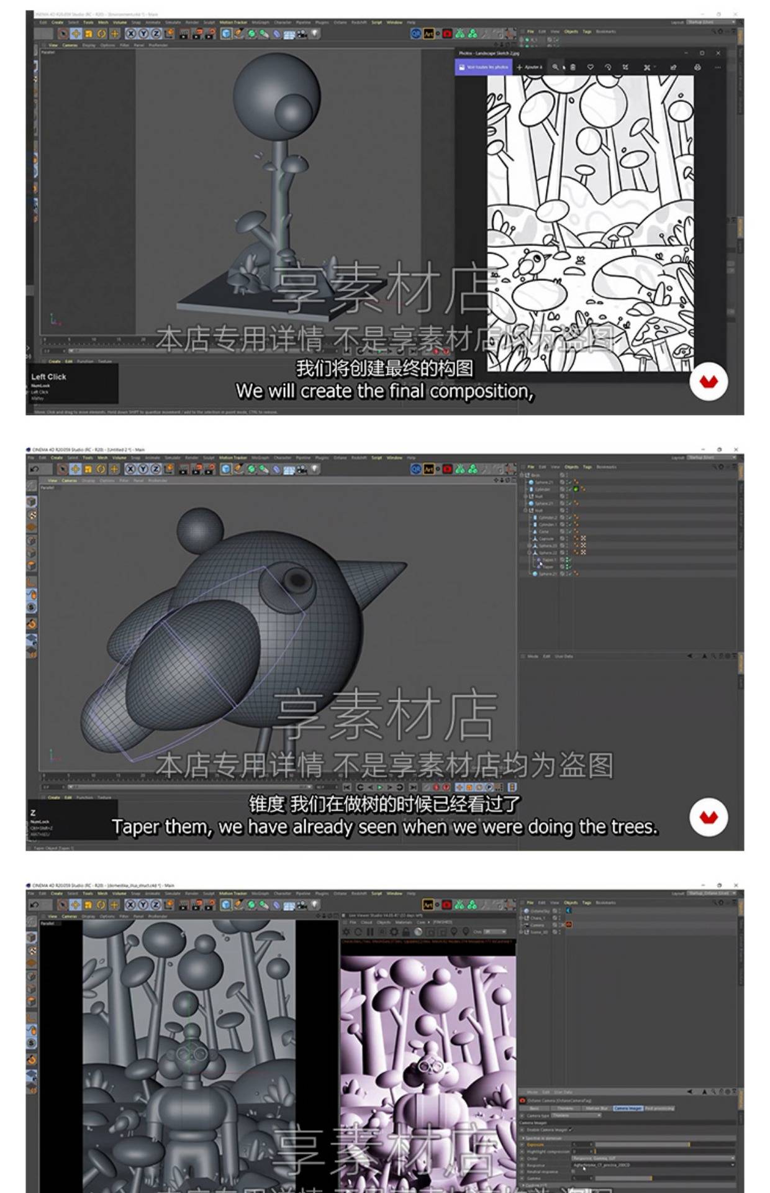Screen dimensions: 770x1193
Task: Click the Live Viewer pause render icon
Action: coord(370,931)
